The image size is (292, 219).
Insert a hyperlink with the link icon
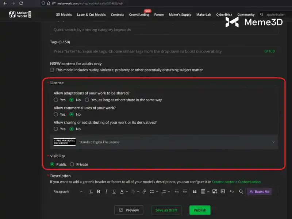tap(144, 191)
